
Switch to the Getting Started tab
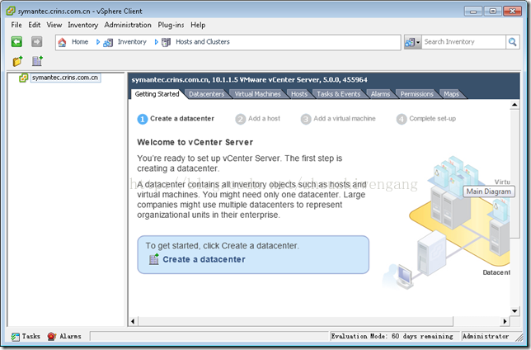[157, 94]
